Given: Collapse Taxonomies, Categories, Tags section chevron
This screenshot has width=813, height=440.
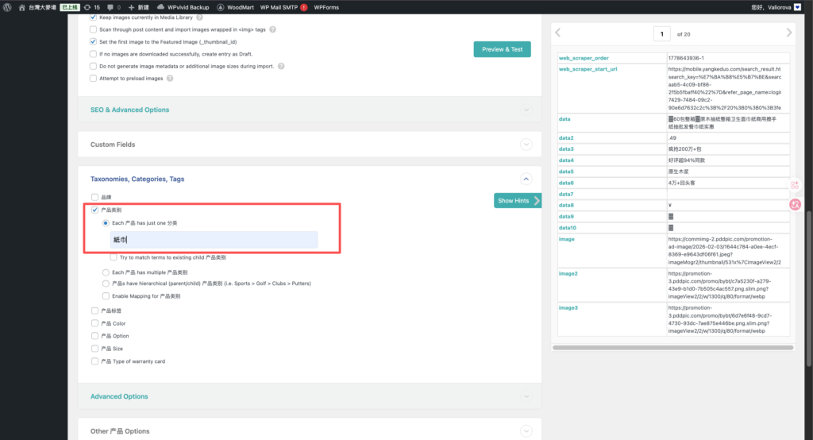Looking at the screenshot, I should coord(526,179).
